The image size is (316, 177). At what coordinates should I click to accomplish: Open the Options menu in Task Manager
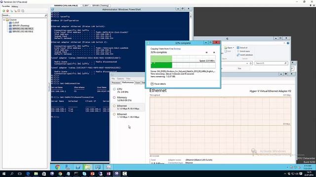click(120, 79)
